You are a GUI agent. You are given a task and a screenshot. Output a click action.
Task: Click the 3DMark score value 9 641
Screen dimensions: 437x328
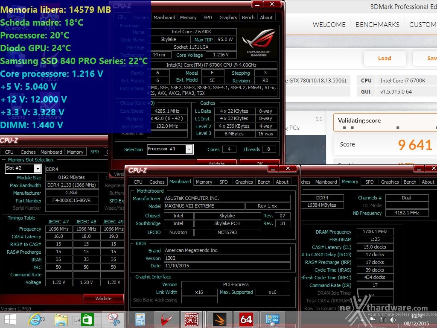[415, 145]
